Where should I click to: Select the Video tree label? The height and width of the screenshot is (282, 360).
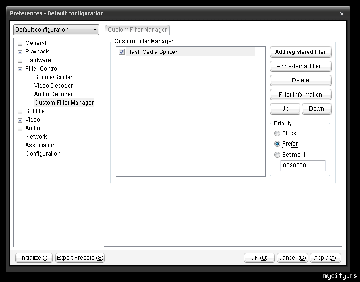pos(33,120)
